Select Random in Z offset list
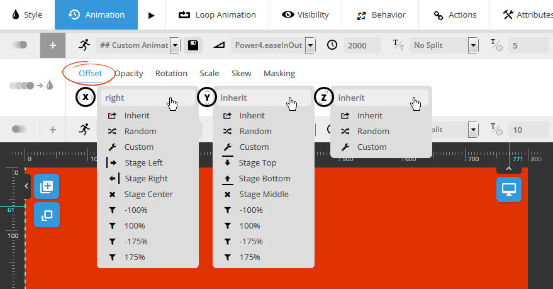553x289 pixels. tap(372, 131)
